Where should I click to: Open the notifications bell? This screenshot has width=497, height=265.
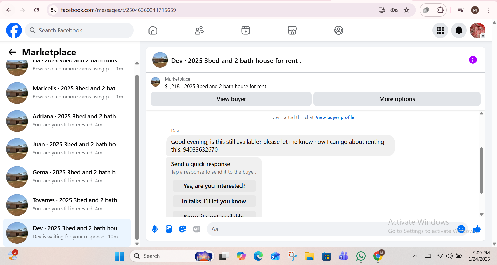tap(459, 30)
